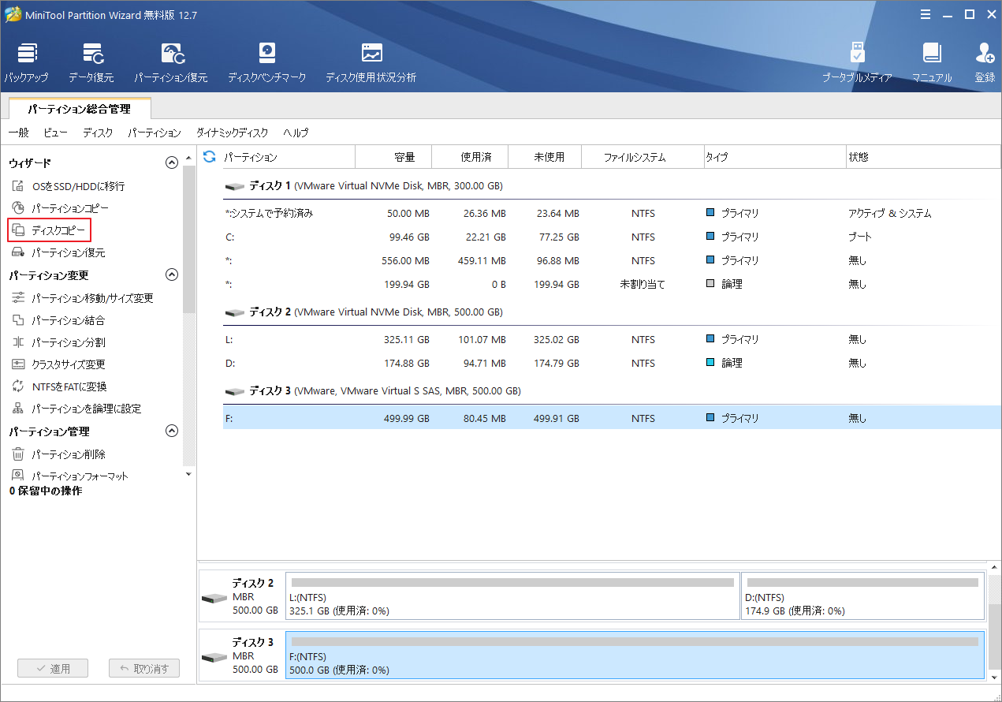
Task: Create ブータブルメディア bootable media
Action: (x=857, y=63)
